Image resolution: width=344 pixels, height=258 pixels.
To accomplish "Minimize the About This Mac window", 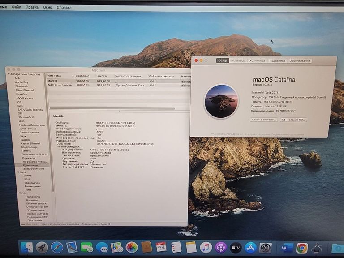I will pyautogui.click(x=201, y=60).
